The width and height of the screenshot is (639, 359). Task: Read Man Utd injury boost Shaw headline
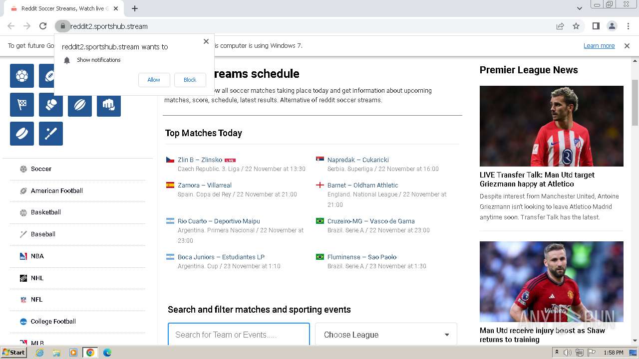pos(542,335)
